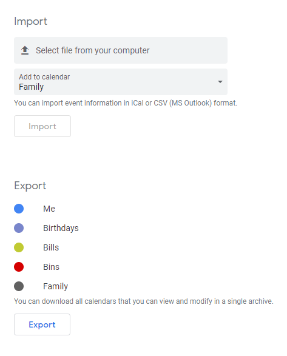Select the Bins calendar label
The image size is (287, 356).
(x=52, y=267)
